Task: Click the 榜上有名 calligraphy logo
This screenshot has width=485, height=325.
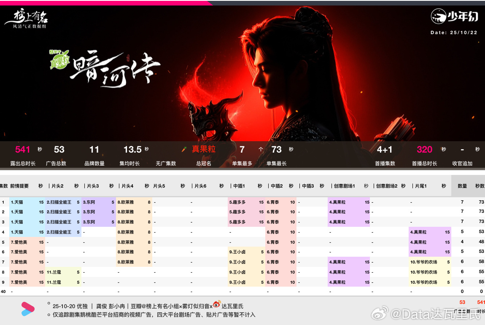Action: 26,19
